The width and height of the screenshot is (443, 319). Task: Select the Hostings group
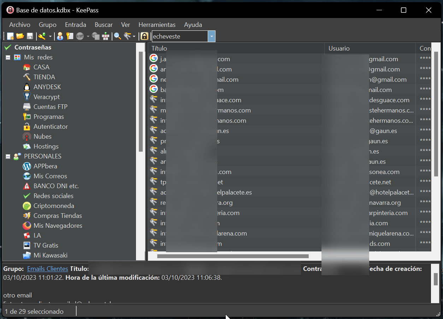point(46,146)
